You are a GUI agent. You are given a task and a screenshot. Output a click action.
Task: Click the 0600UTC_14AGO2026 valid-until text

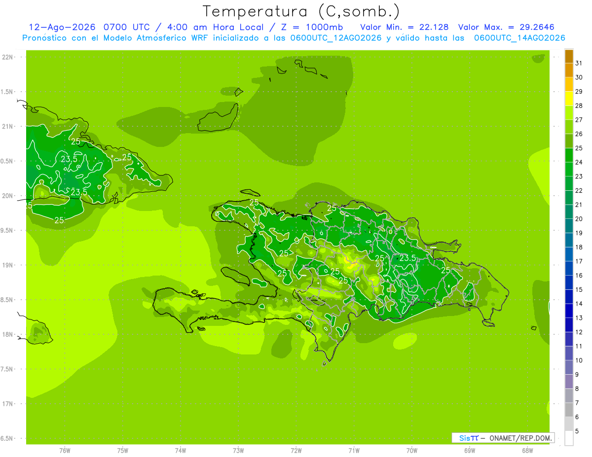click(x=519, y=38)
